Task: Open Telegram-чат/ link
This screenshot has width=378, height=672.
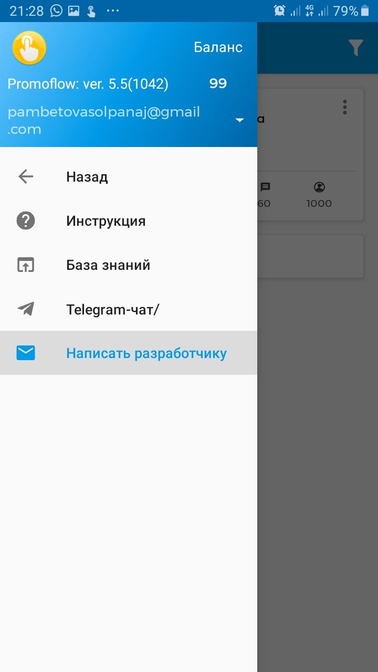Action: point(129,309)
